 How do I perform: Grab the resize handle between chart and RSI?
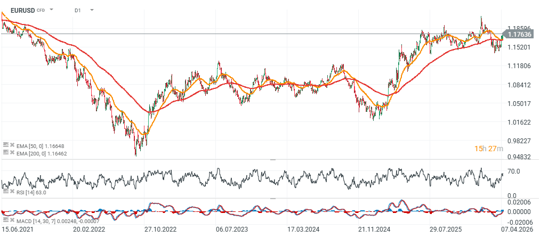pos(273,159)
